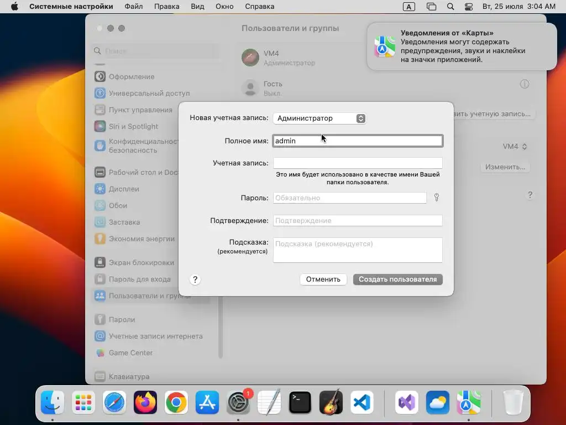Click the settings search field
Image resolution: width=566 pixels, height=425 pixels.
coord(156,51)
